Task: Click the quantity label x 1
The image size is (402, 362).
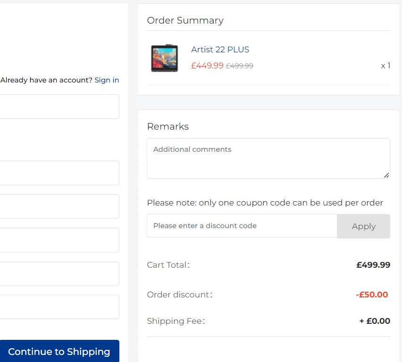Action: 385,66
